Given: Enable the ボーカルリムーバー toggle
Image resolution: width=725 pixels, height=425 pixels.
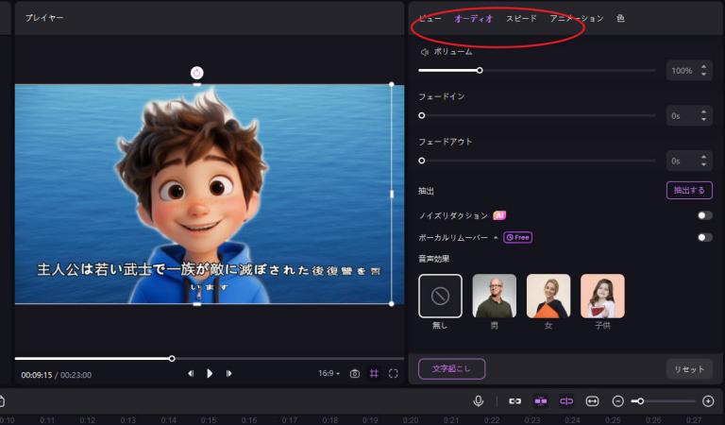Looking at the screenshot, I should coord(704,237).
